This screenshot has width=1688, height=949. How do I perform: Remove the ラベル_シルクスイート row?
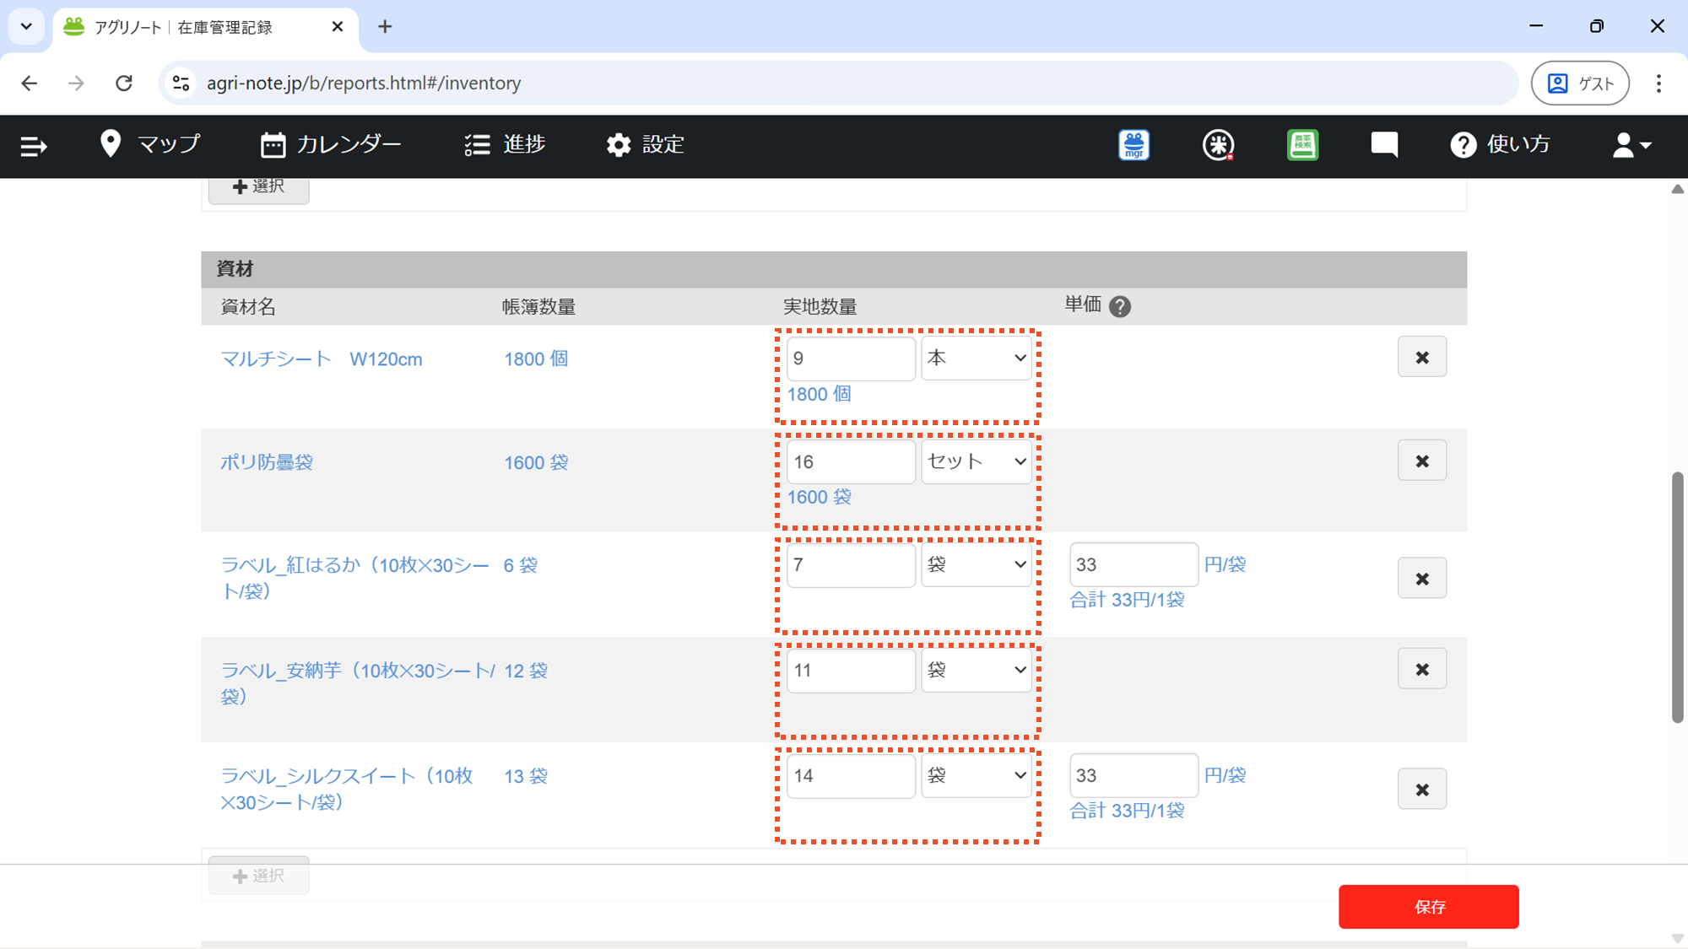click(x=1422, y=789)
